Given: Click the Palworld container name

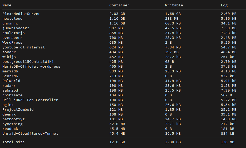Looking at the screenshot, I should 11,81.
